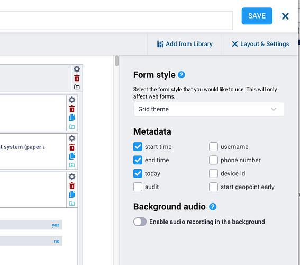Screen dimensions: 300x265
Task: Uncheck the start time metadata checkbox
Action: pos(138,147)
